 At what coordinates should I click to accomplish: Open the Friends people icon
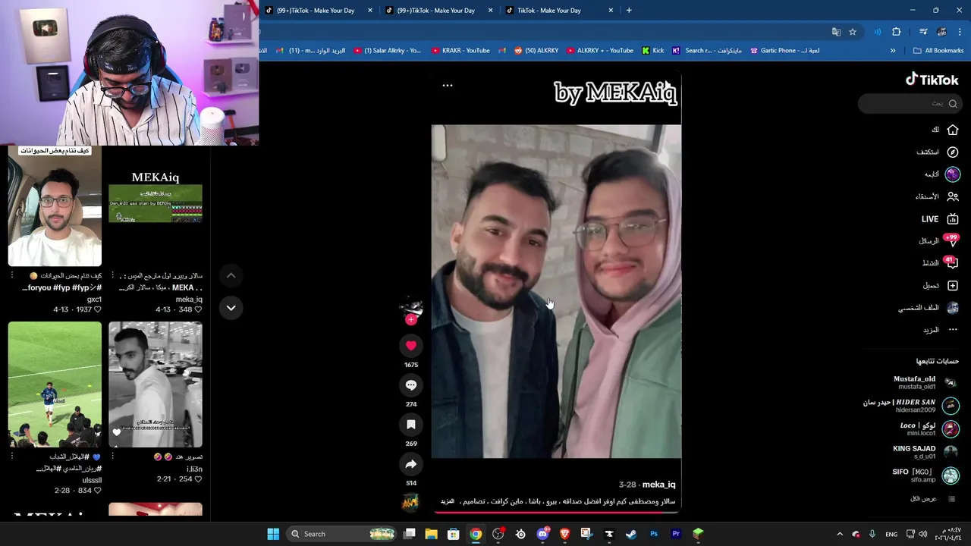point(953,196)
